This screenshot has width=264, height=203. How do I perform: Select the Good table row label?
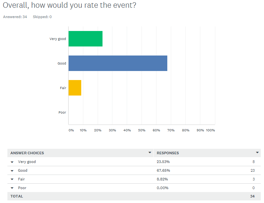[23, 170]
